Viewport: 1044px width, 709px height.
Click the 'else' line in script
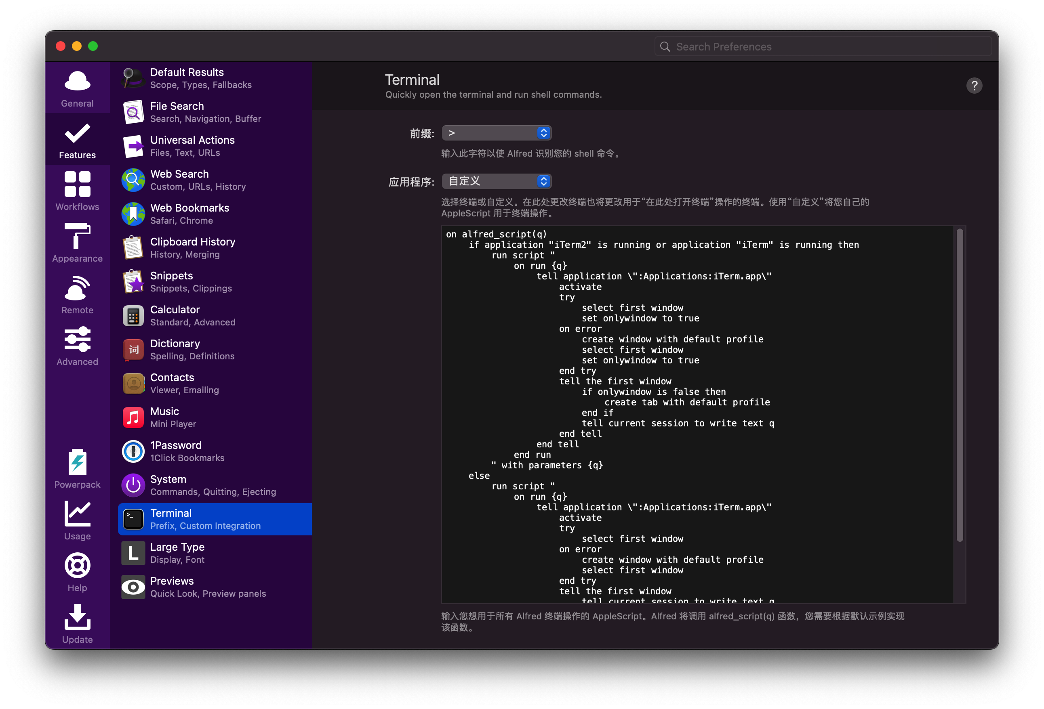coord(479,476)
